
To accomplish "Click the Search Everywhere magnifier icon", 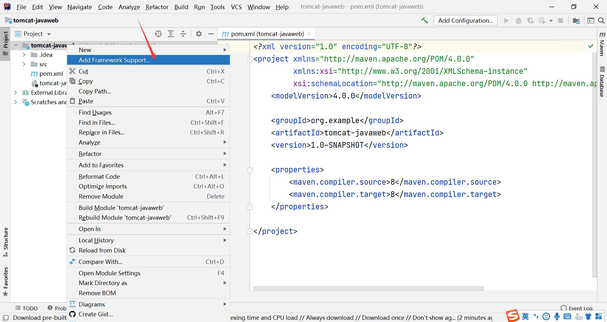I will coord(601,21).
